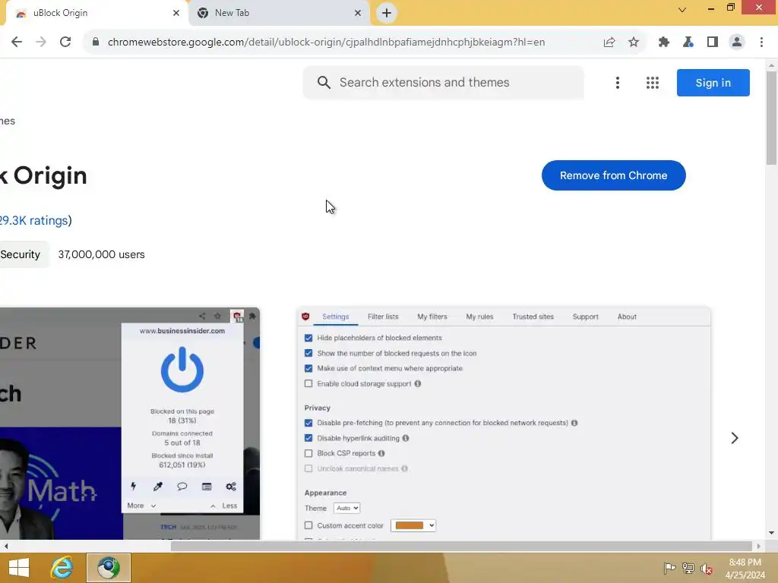Toggle Hide placeholders of blocked elements
778x583 pixels.
coord(308,338)
